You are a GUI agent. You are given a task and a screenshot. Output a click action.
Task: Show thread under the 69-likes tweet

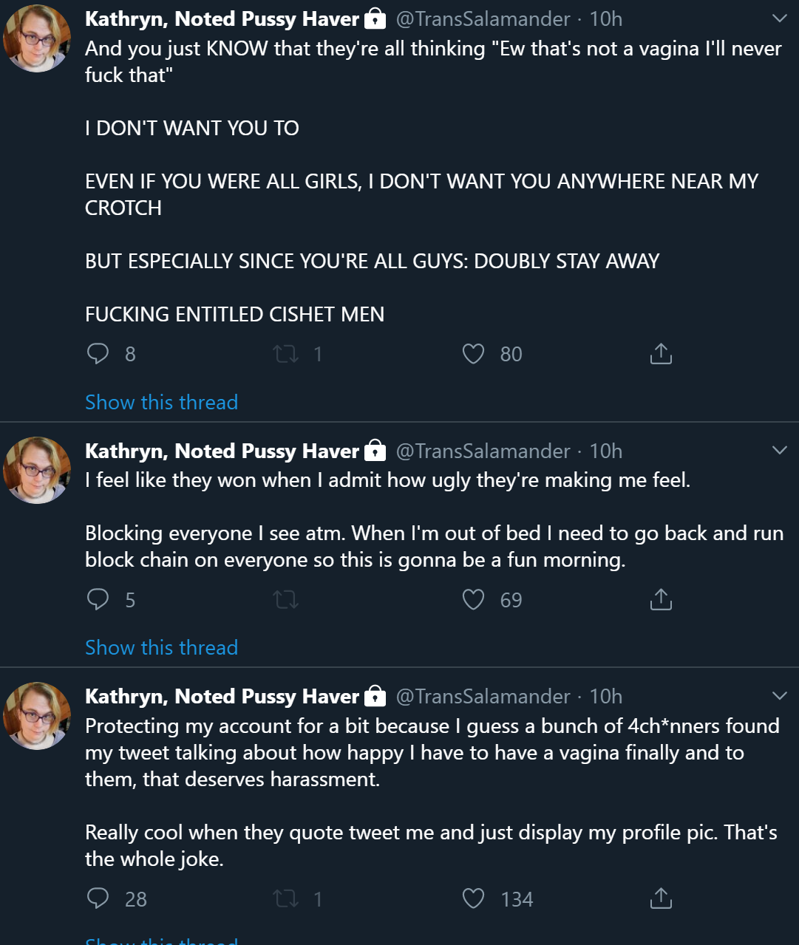click(161, 647)
